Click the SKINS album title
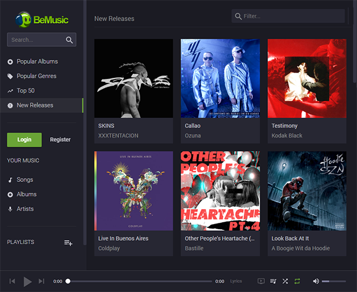Screen dimensions: 357x292 pos(106,126)
